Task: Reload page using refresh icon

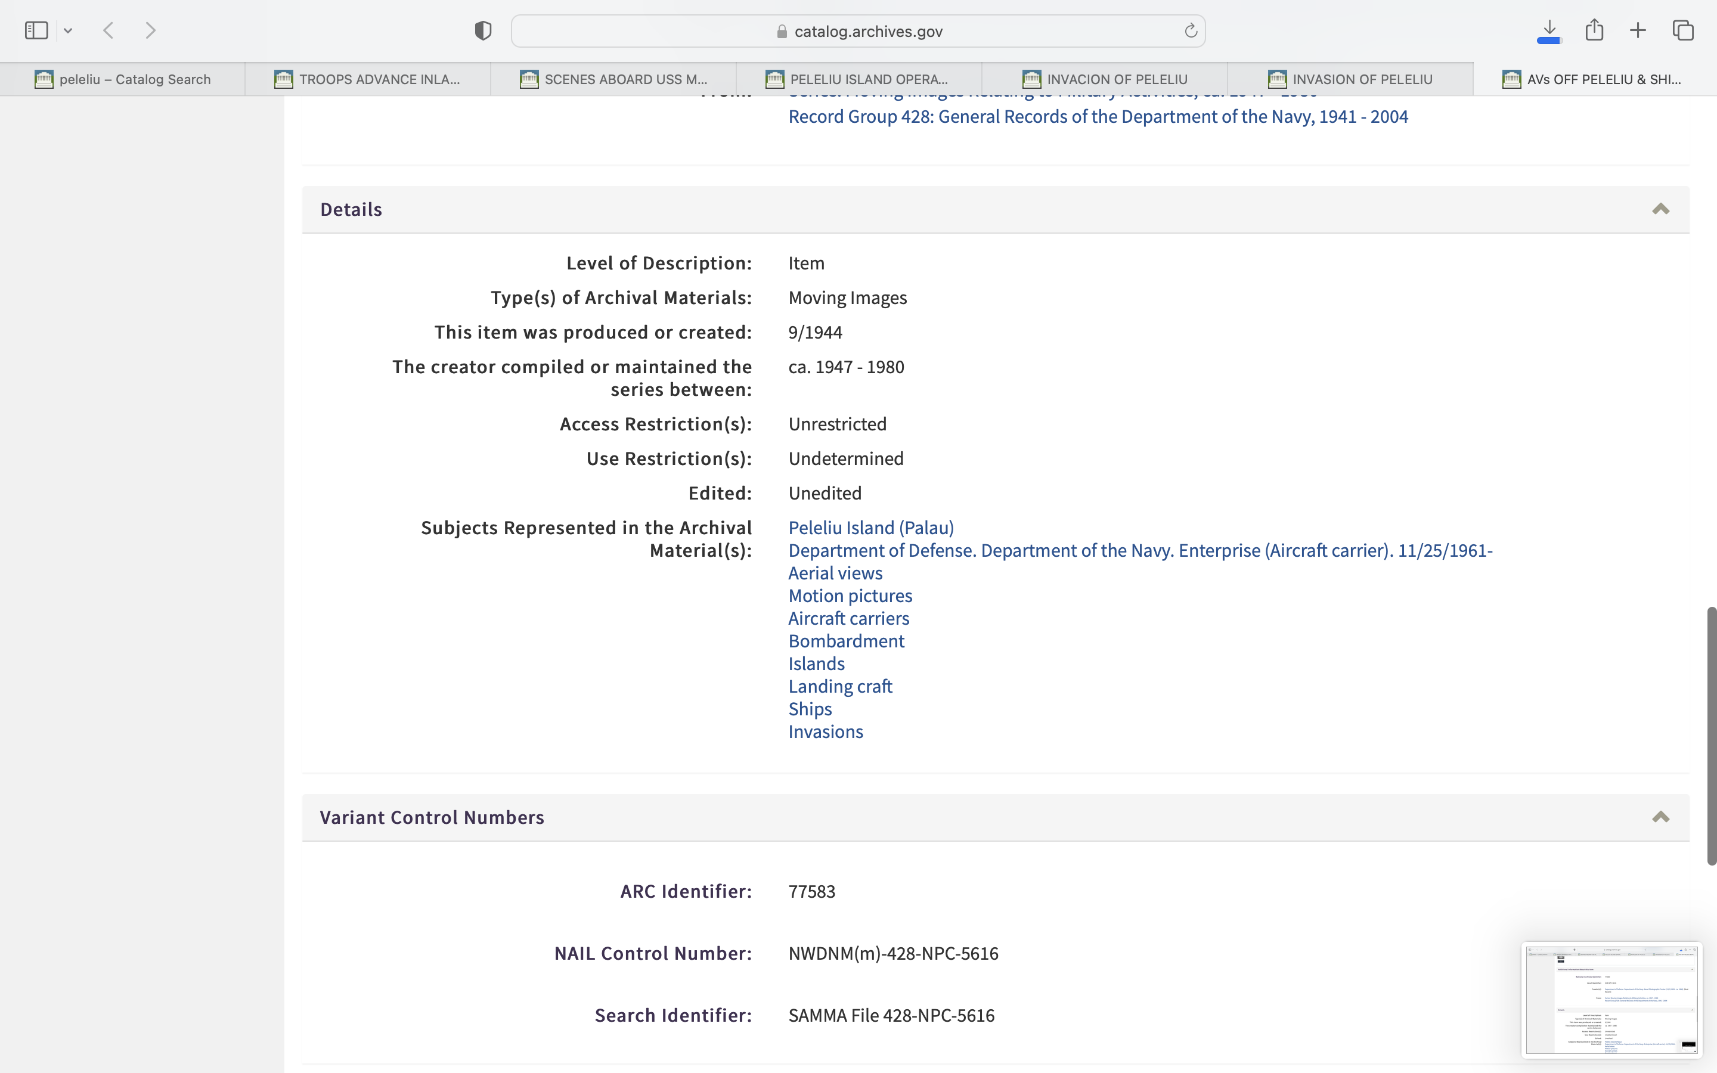Action: point(1191,30)
